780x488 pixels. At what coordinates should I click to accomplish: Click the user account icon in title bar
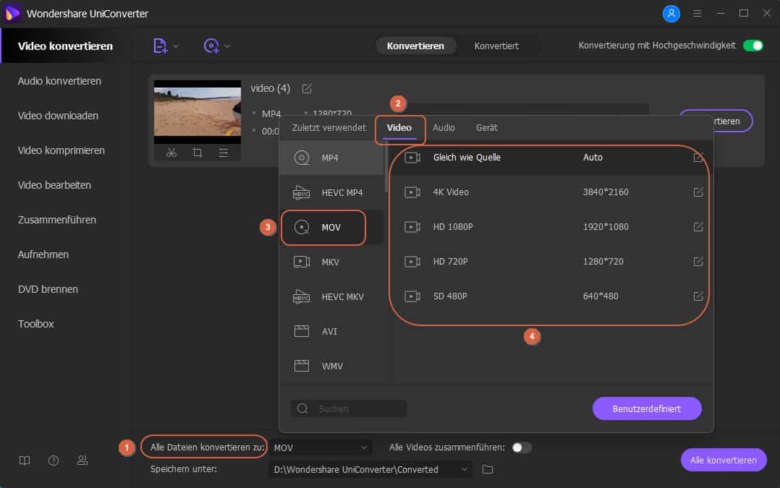[671, 13]
